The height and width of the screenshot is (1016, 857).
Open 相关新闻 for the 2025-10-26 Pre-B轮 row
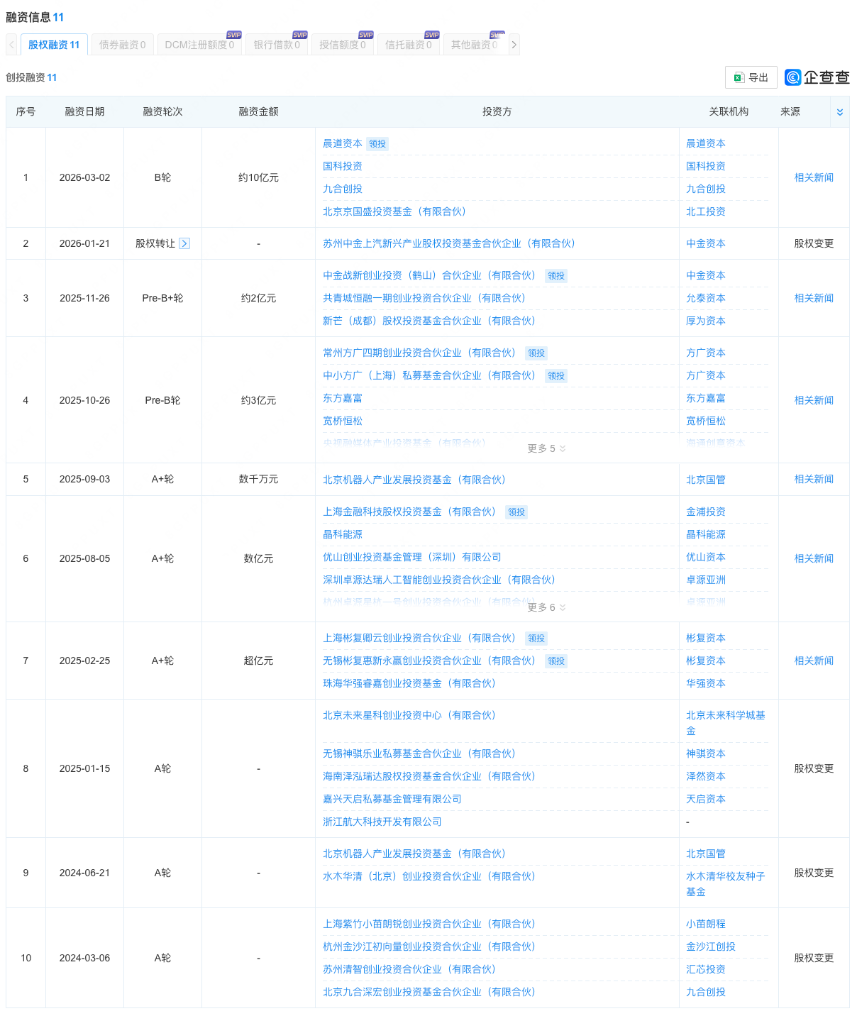pyautogui.click(x=814, y=400)
